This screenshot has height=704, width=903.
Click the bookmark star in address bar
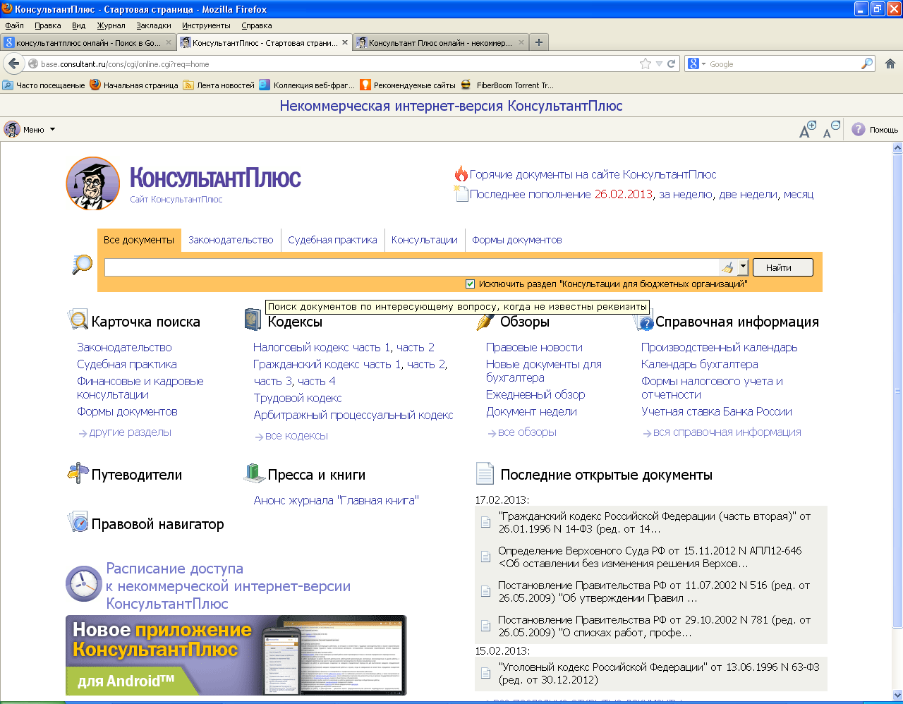tap(645, 63)
